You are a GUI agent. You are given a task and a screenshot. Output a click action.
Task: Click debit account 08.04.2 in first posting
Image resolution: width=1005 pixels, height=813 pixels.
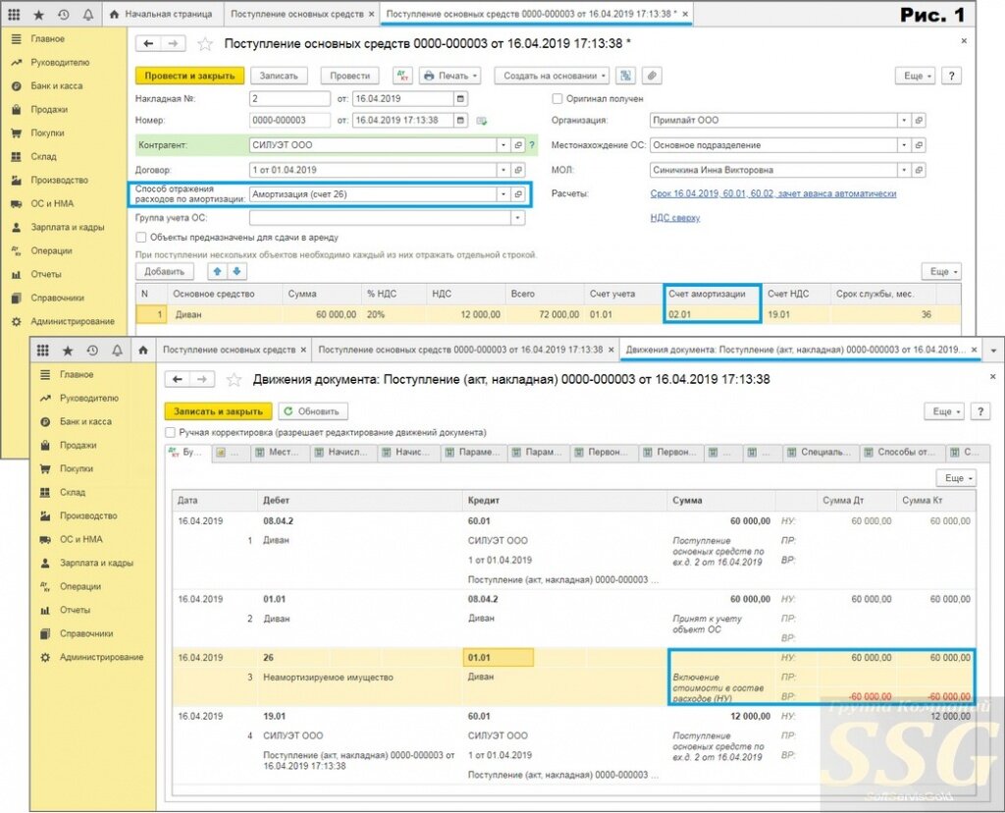click(x=278, y=521)
